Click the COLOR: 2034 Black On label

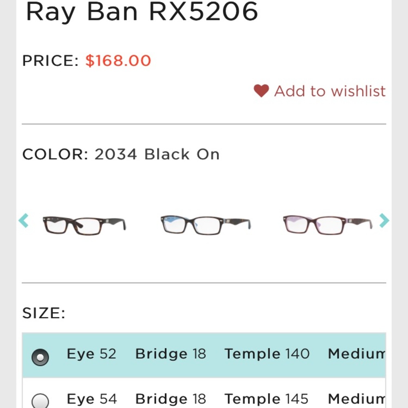(121, 154)
